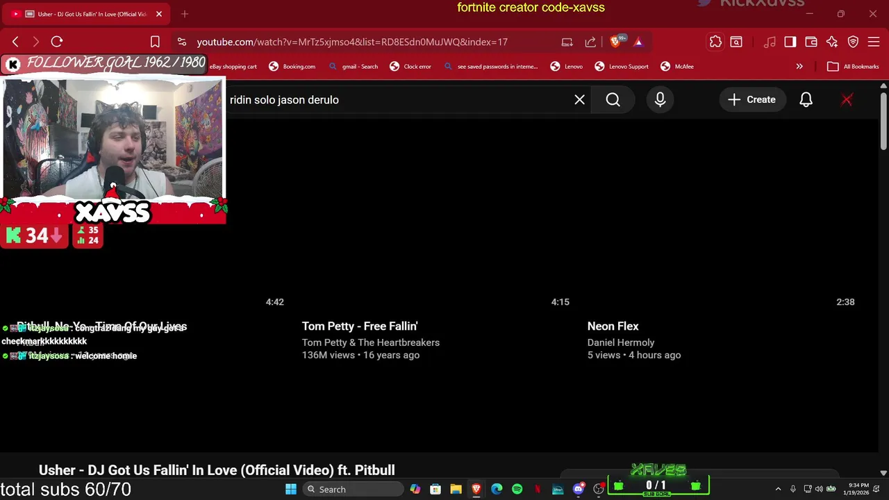Open OBS Studio from taskbar
Screen dimensions: 889x500
598,489
